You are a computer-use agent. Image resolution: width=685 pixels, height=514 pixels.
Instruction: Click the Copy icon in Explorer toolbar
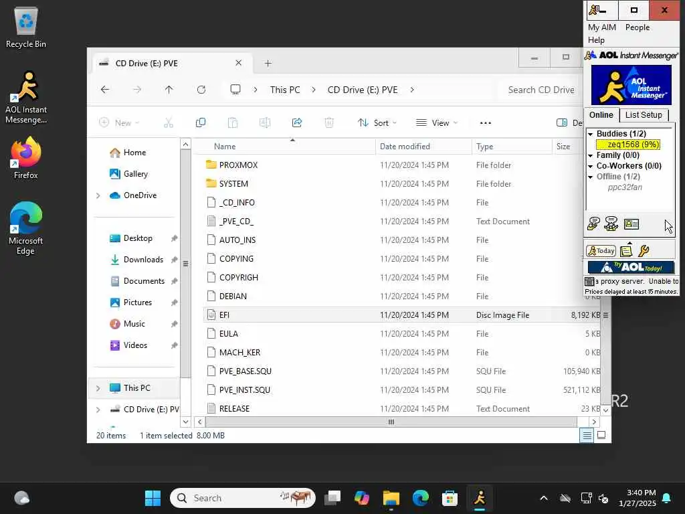point(201,123)
